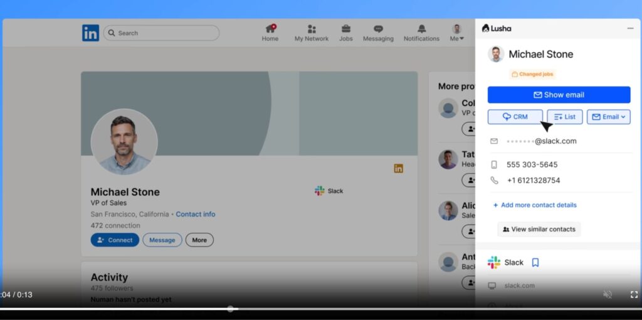Open the Email dropdown in Lusha
The image size is (642, 320).
tap(608, 117)
